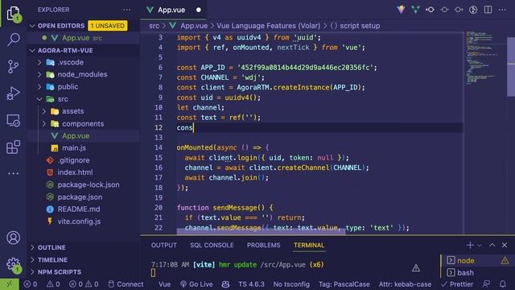Expand the .vscode folder

pyautogui.click(x=39, y=62)
